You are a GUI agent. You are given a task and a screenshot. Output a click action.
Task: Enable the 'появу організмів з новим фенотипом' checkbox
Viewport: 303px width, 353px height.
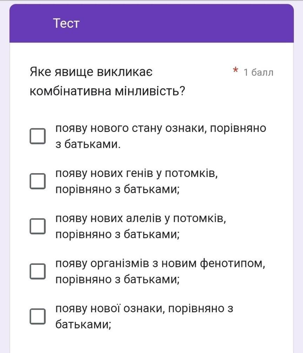tap(38, 271)
